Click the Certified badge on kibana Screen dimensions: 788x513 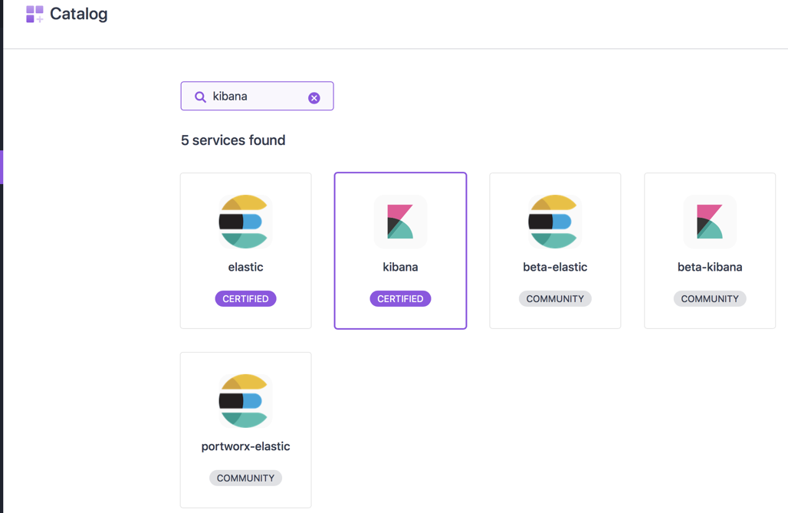(400, 298)
